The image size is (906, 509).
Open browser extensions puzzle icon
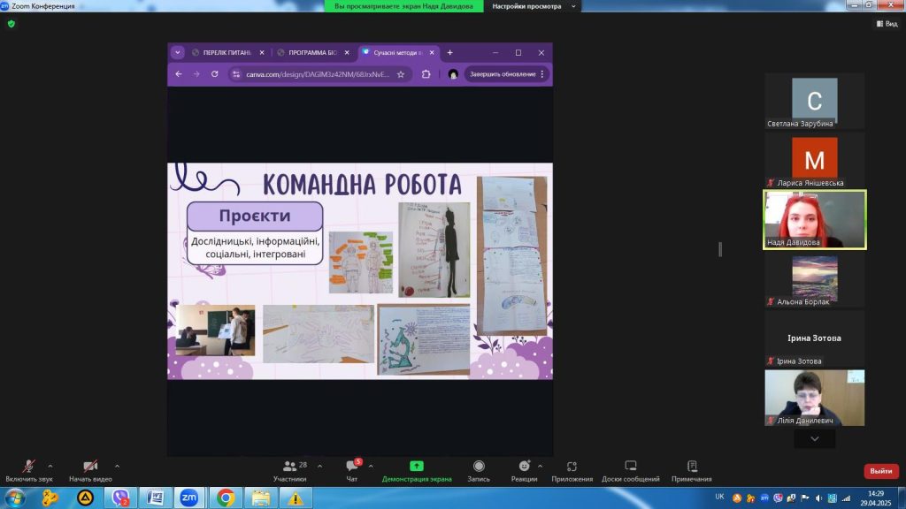coord(426,74)
